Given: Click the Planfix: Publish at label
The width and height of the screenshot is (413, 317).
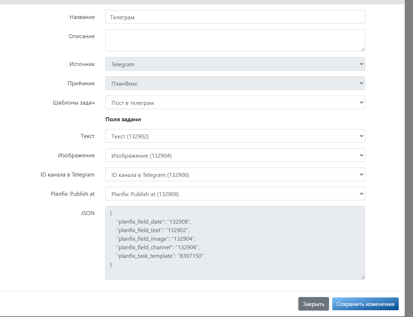Looking at the screenshot, I should click(x=73, y=194).
